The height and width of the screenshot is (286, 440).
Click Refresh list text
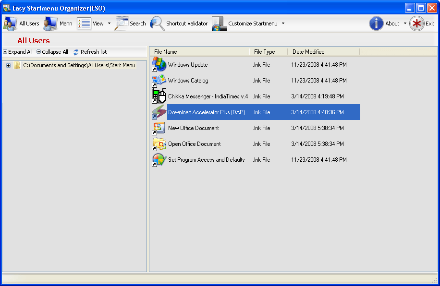[94, 52]
